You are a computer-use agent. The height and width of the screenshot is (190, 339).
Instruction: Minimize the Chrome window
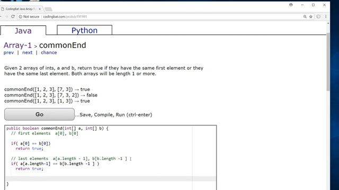click(x=302, y=5)
